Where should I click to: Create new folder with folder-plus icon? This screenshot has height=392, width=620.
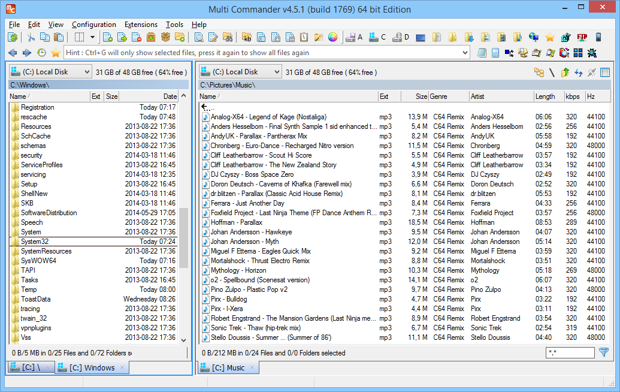(180, 37)
